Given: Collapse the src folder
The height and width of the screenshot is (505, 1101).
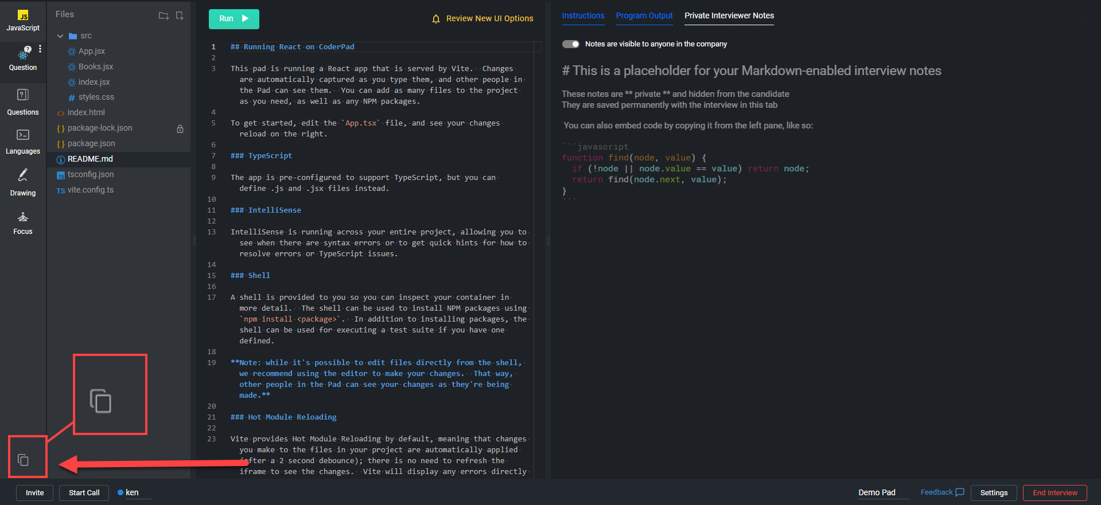Looking at the screenshot, I should [60, 36].
